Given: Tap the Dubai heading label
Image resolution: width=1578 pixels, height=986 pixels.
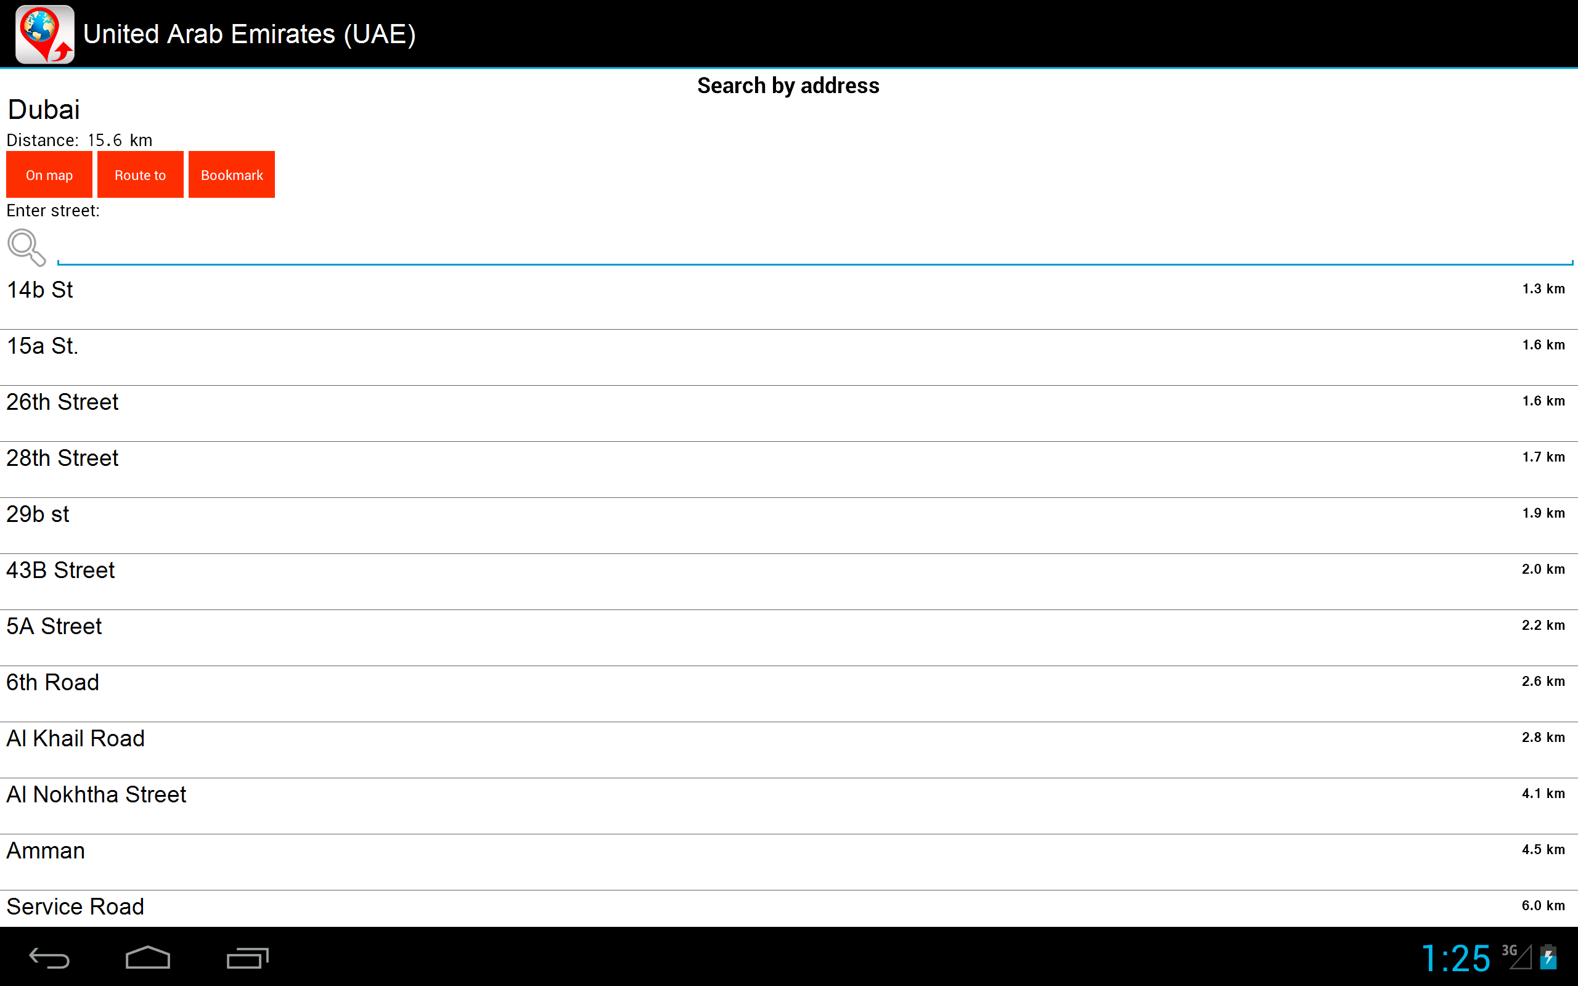Looking at the screenshot, I should click(x=44, y=109).
